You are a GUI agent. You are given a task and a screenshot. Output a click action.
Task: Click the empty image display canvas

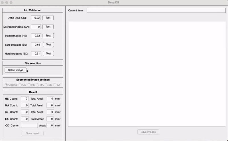[x=147, y=74]
